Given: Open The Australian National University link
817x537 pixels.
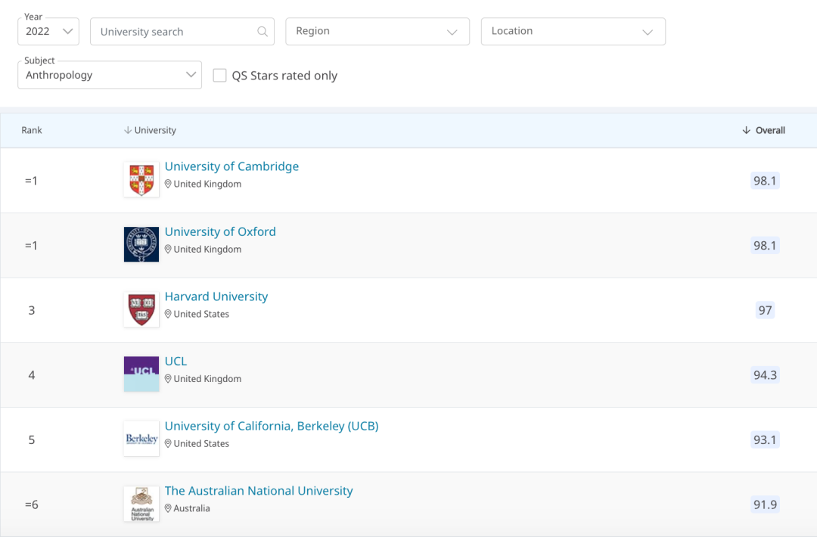Looking at the screenshot, I should click(259, 491).
